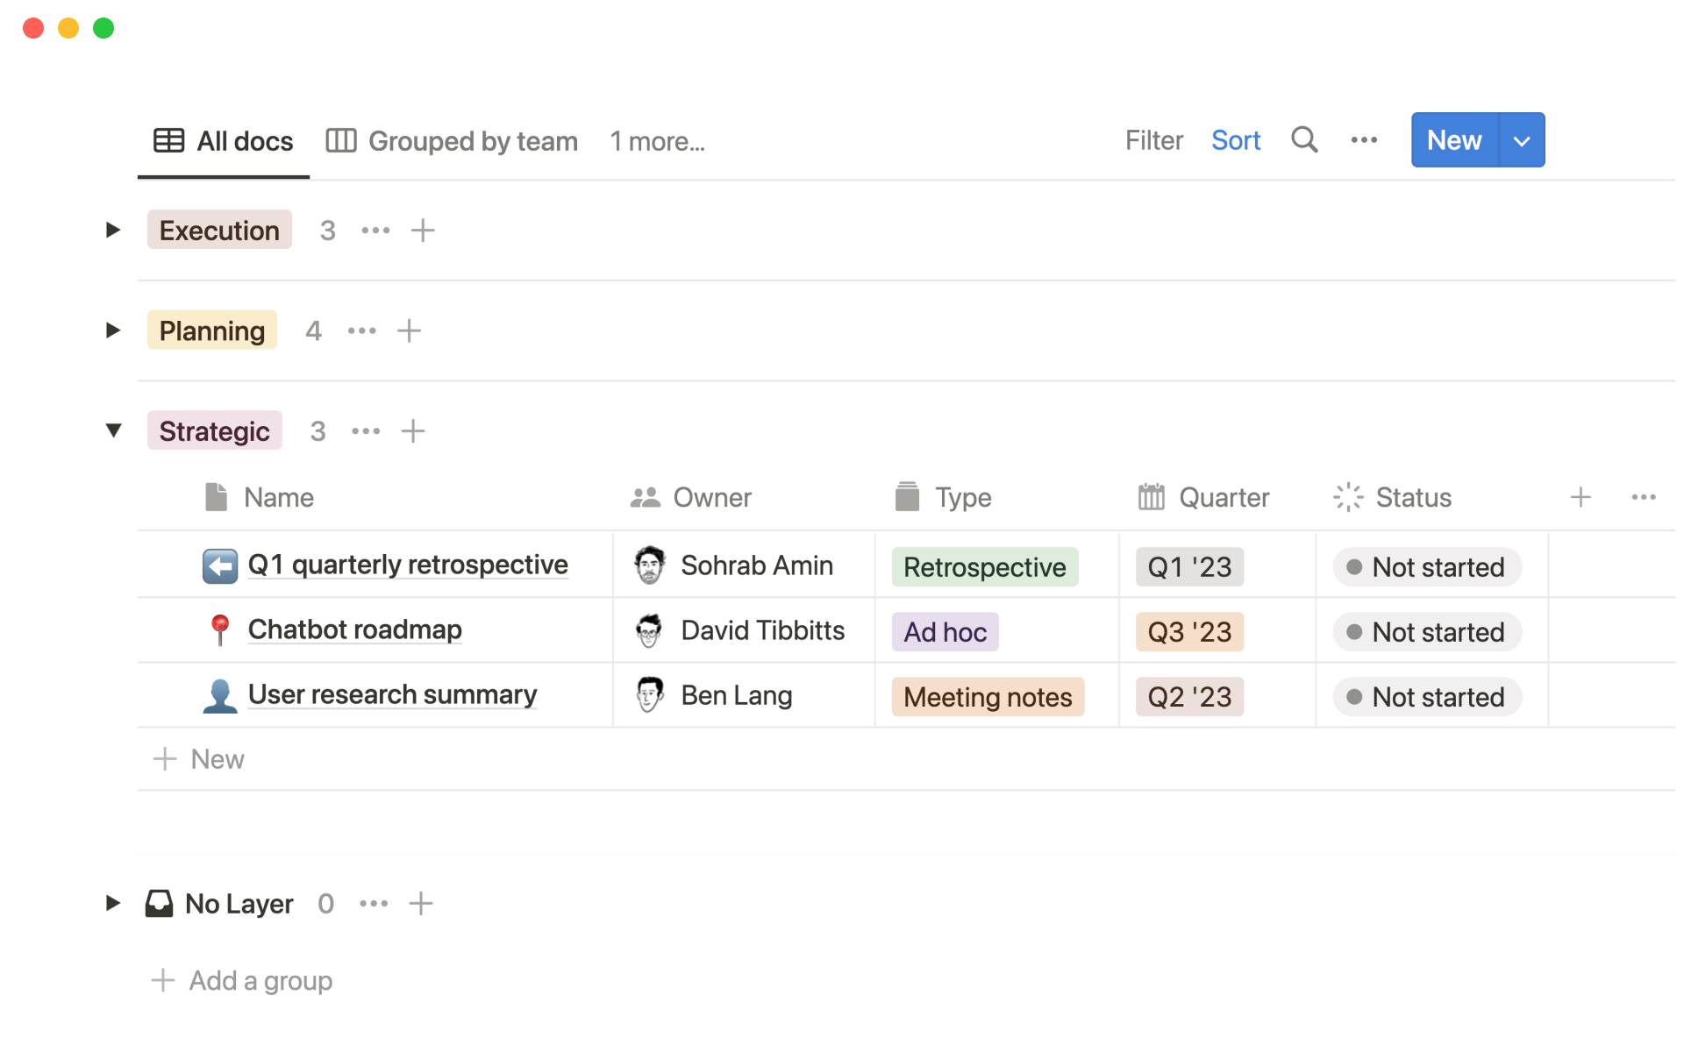1684x1052 pixels.
Task: Open ellipsis menu for Planning group
Action: (361, 331)
